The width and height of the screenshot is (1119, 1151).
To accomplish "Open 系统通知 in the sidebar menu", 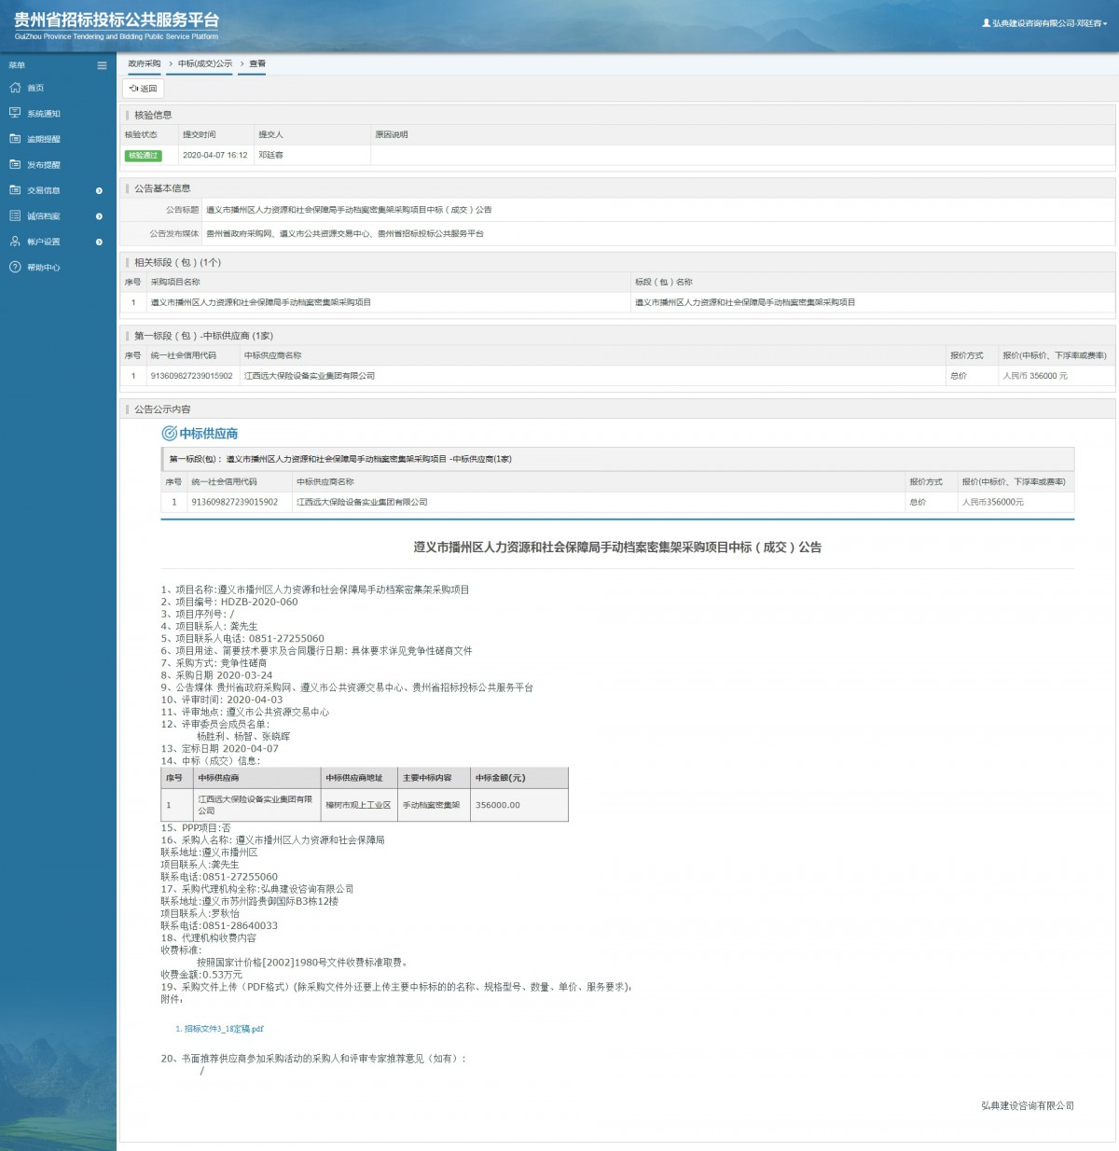I will pyautogui.click(x=44, y=114).
